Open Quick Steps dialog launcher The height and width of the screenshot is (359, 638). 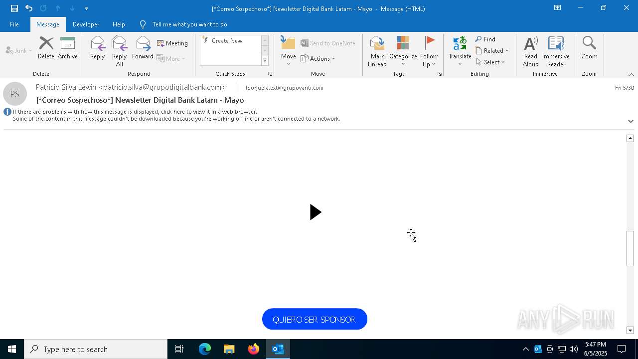coord(270,74)
